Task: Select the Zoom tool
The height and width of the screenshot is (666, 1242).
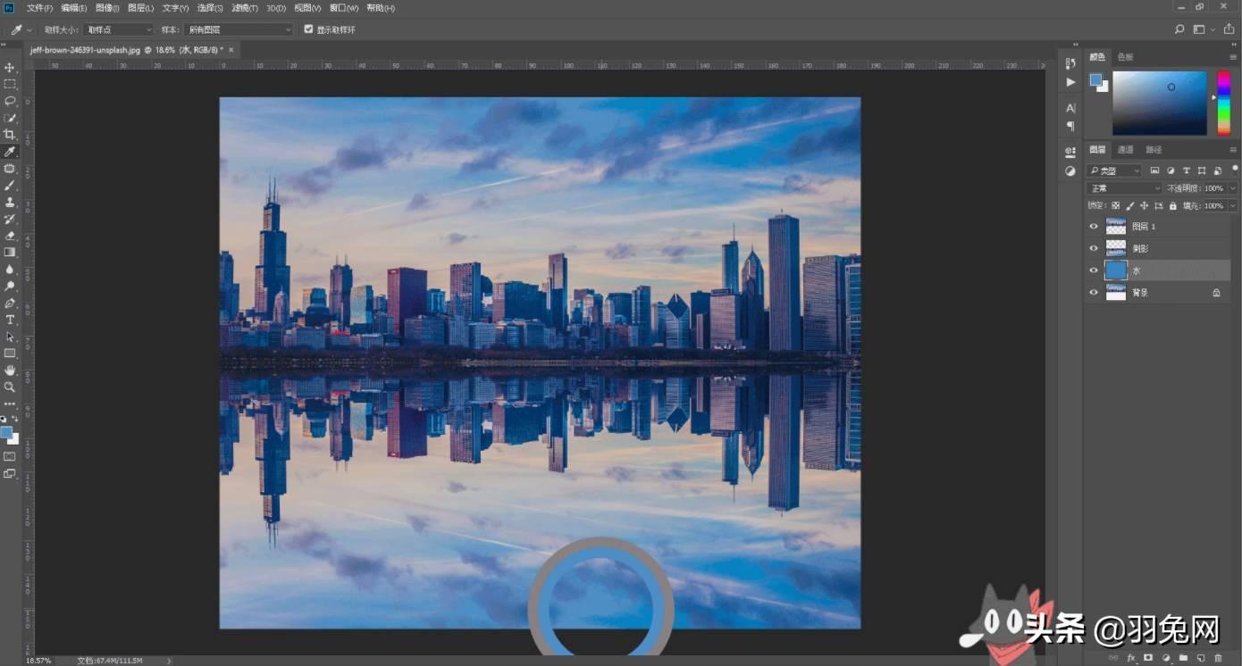Action: coord(10,387)
